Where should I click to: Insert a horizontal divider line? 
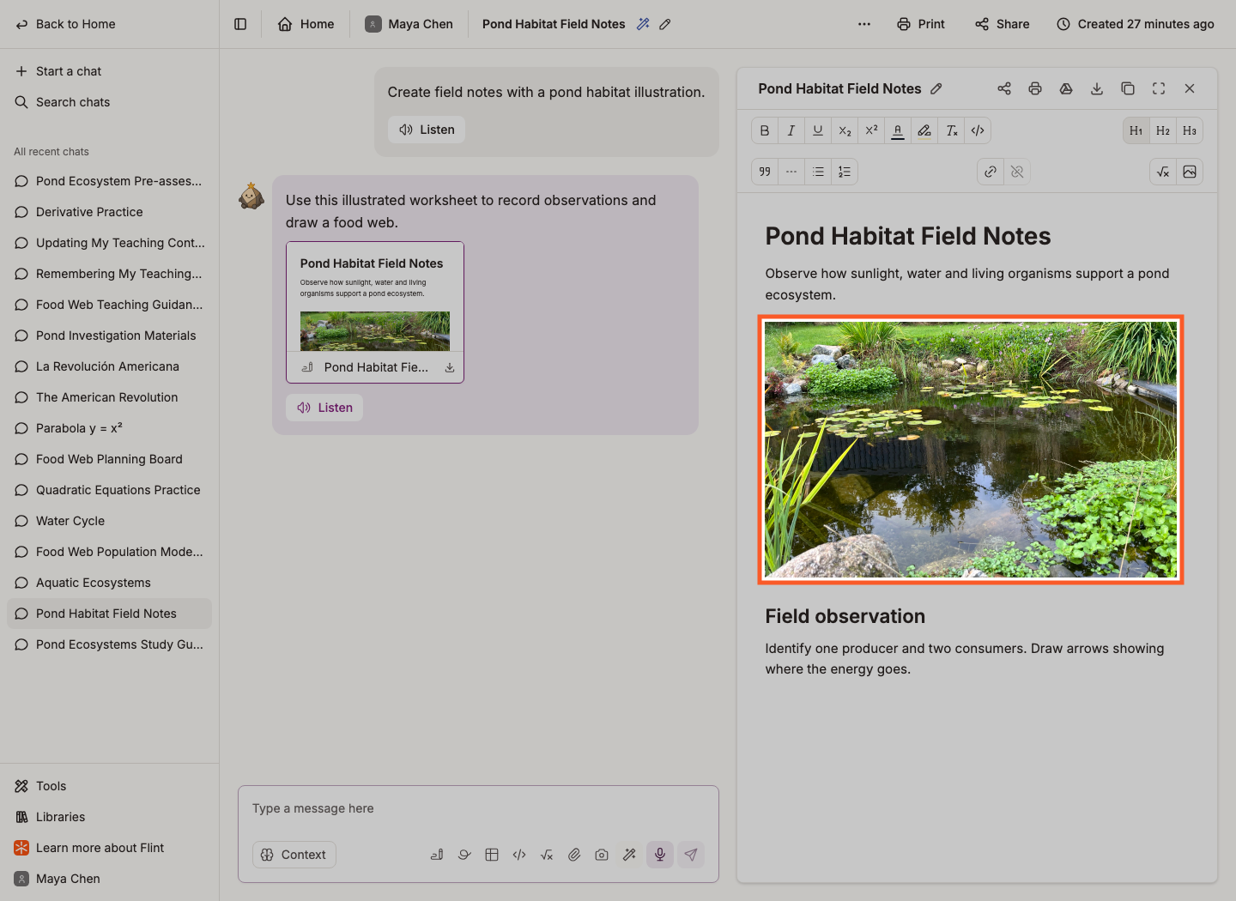[x=791, y=172]
